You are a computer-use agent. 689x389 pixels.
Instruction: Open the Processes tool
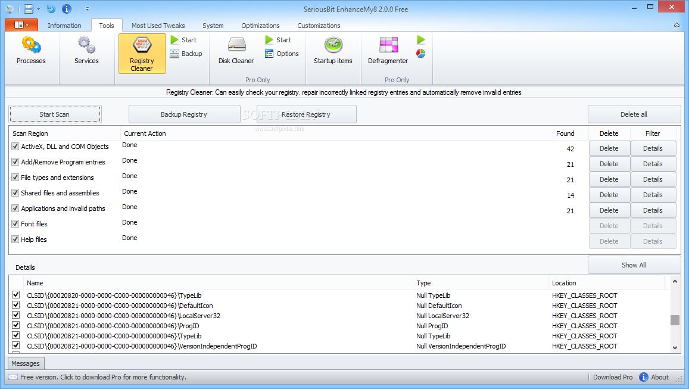coord(31,51)
